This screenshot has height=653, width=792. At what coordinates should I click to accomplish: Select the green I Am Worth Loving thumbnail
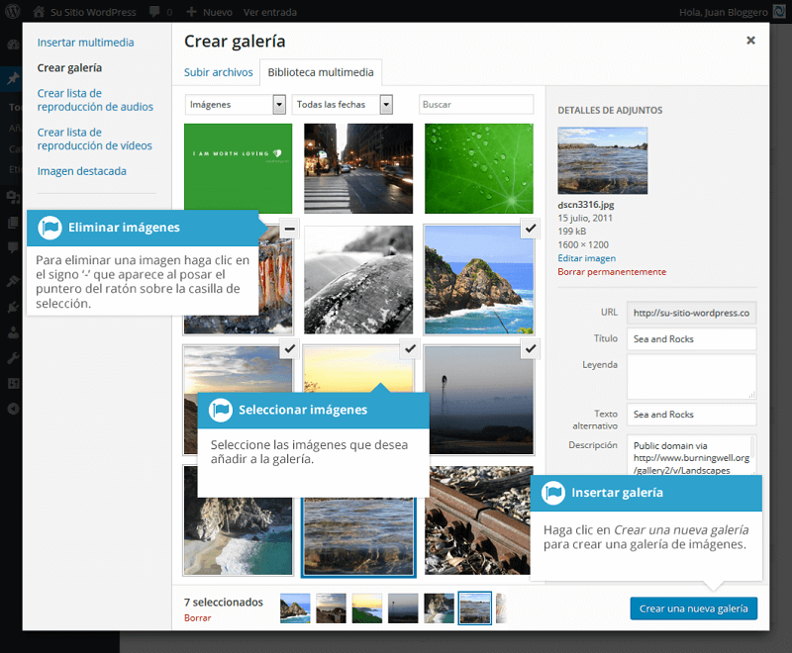click(x=238, y=168)
